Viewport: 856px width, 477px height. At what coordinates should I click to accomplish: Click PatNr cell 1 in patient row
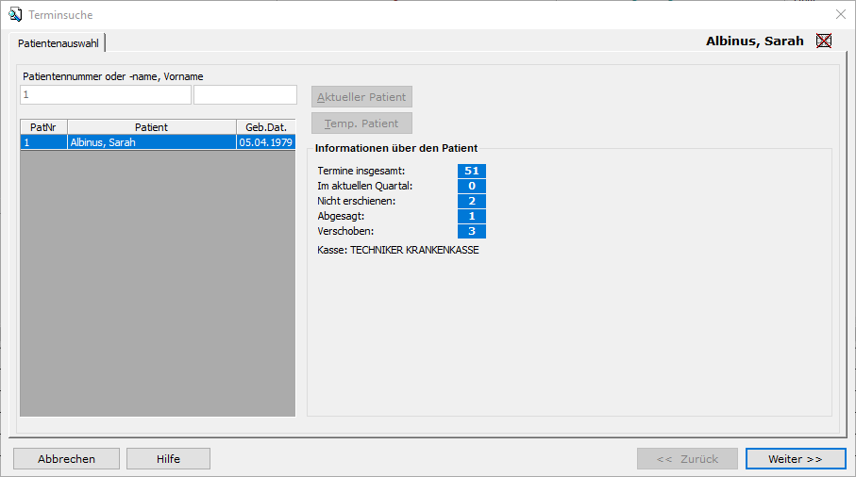[x=43, y=142]
